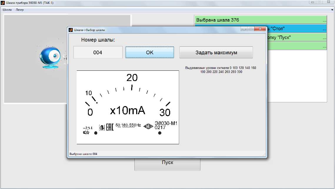The width and height of the screenshot is (335, 189).
Task: Click the scale number field showing 004
Action: [98, 53]
